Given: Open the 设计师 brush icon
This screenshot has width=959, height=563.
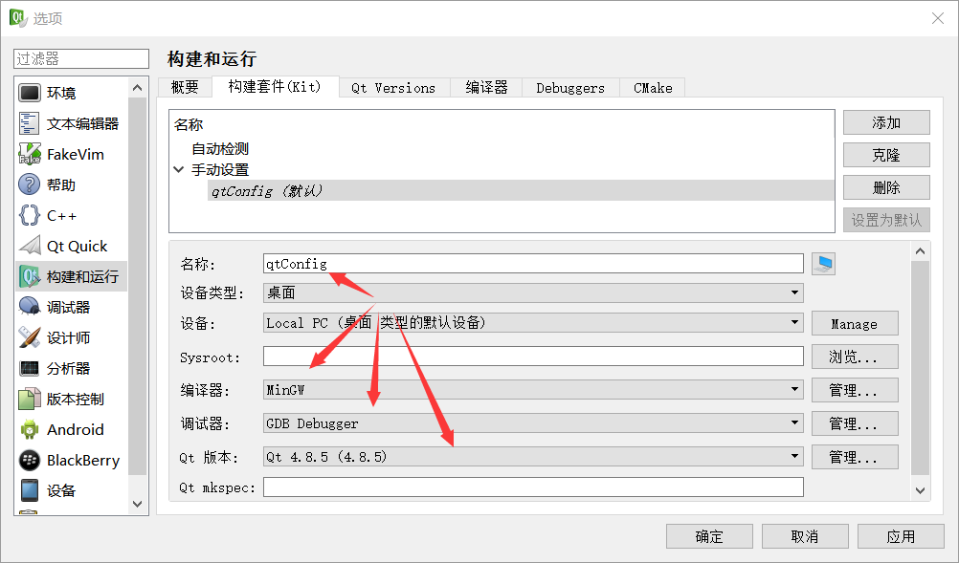Looking at the screenshot, I should (x=30, y=337).
